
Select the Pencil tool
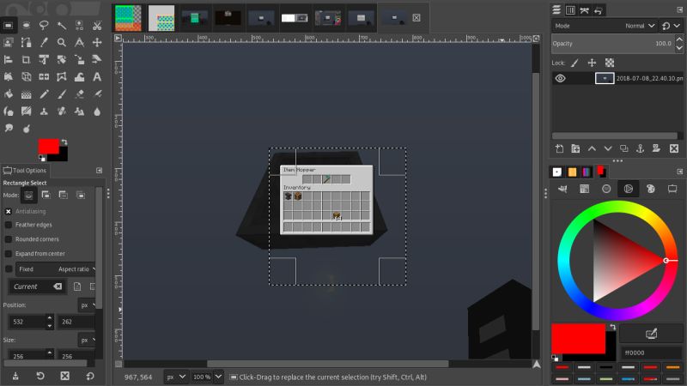coord(44,94)
